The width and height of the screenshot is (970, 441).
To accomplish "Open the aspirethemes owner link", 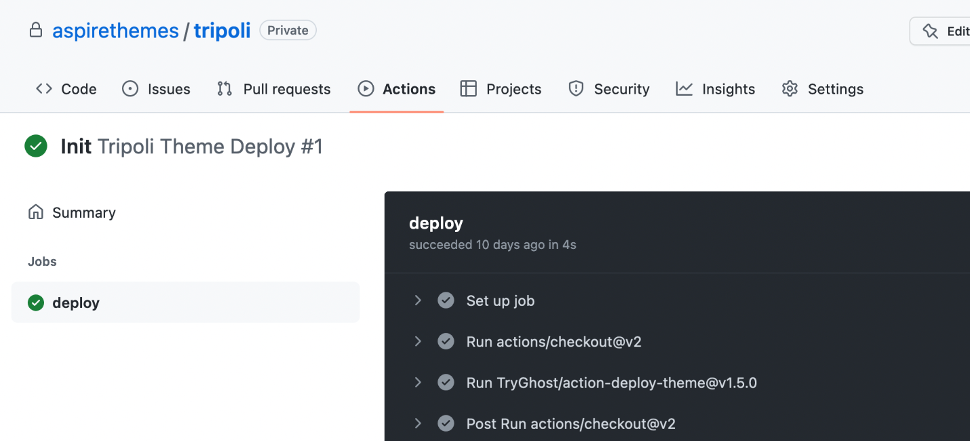I will click(x=115, y=31).
